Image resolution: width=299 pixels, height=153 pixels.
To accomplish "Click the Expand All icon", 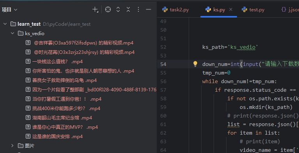I will click(x=118, y=9).
